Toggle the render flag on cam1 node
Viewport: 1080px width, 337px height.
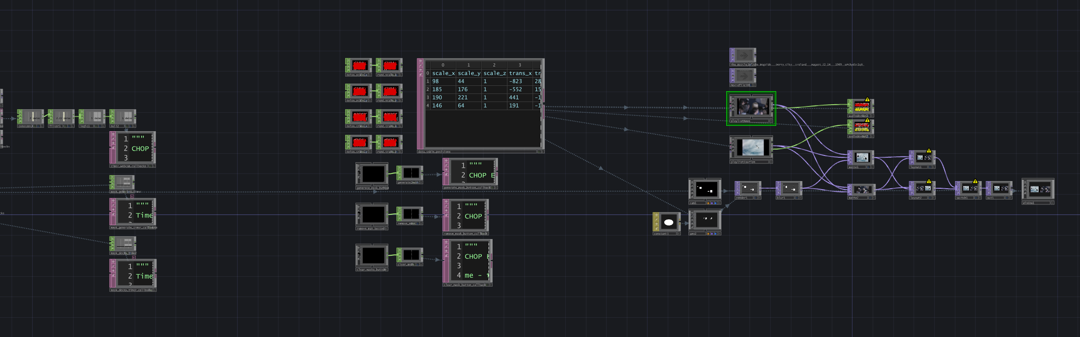[x=712, y=203]
